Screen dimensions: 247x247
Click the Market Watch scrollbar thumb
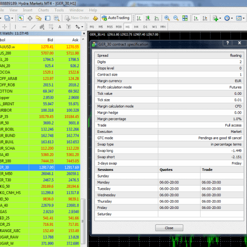tap(83, 221)
